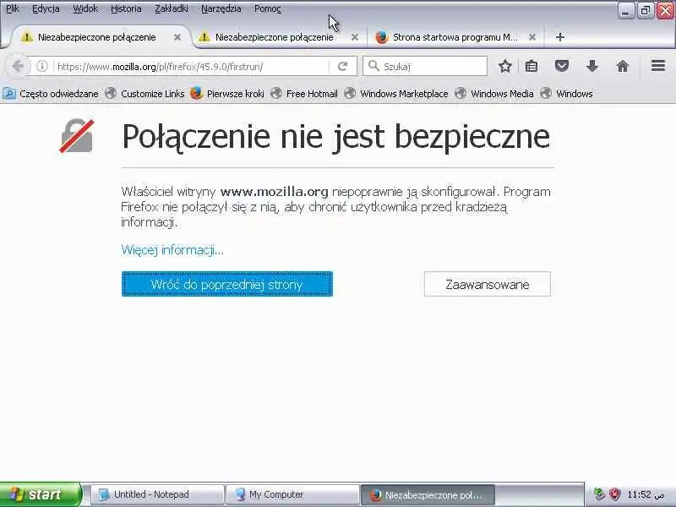Bookmark this page with the star icon

click(504, 67)
